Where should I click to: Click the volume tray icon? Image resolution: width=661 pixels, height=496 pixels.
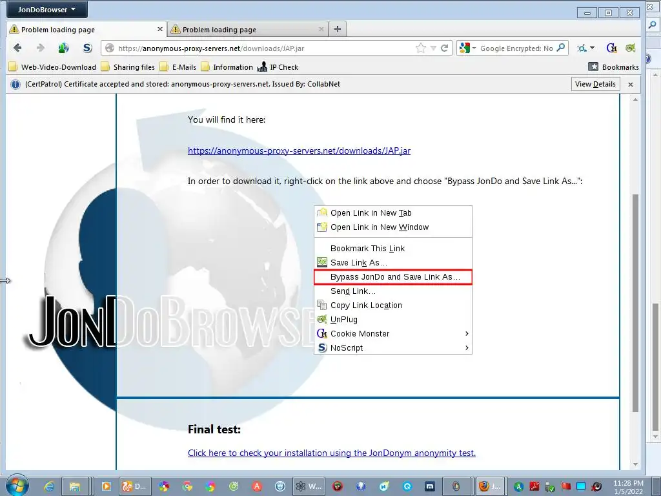(x=597, y=486)
